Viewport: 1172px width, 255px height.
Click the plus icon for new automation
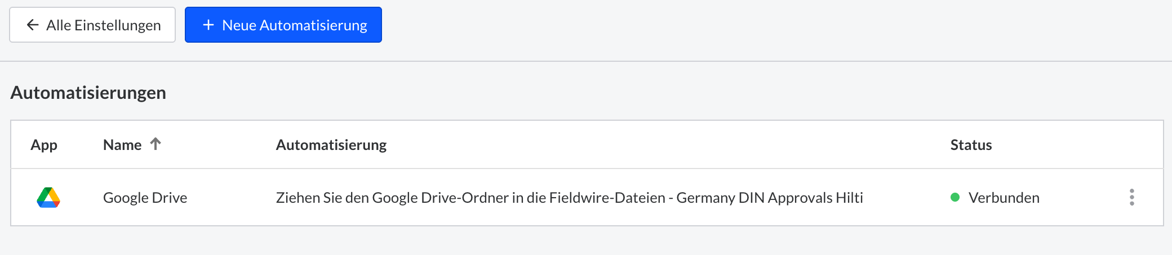point(208,25)
